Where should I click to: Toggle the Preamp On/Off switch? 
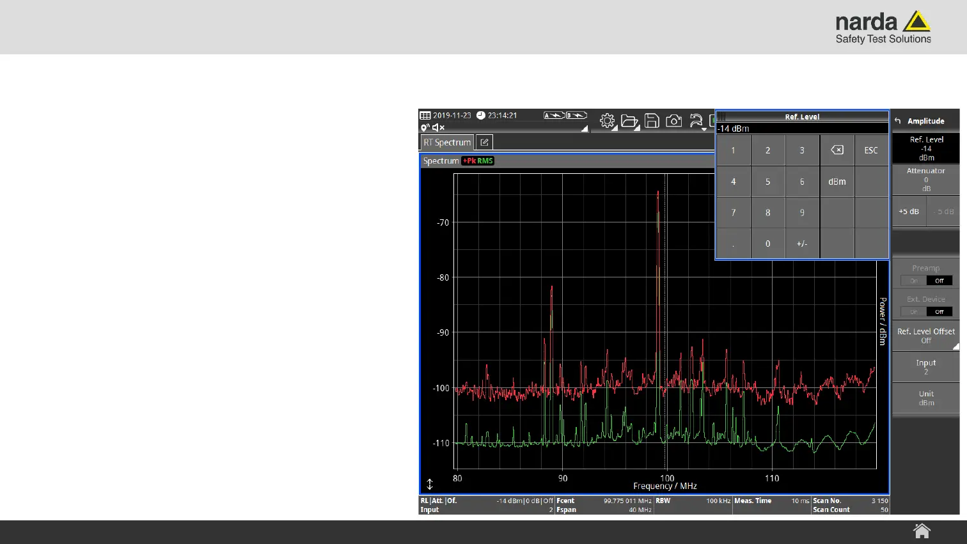pyautogui.click(x=926, y=281)
